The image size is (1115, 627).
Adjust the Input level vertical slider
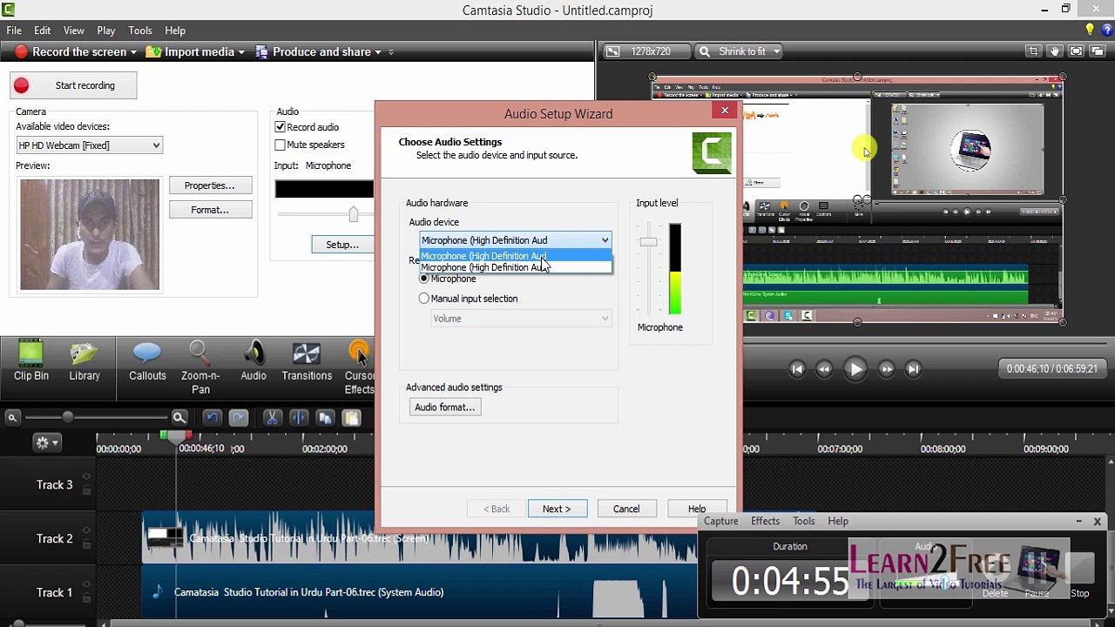pyautogui.click(x=648, y=241)
